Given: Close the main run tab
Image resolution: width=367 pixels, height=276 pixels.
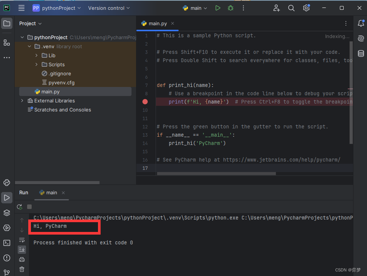Looking at the screenshot, I should click(x=63, y=193).
